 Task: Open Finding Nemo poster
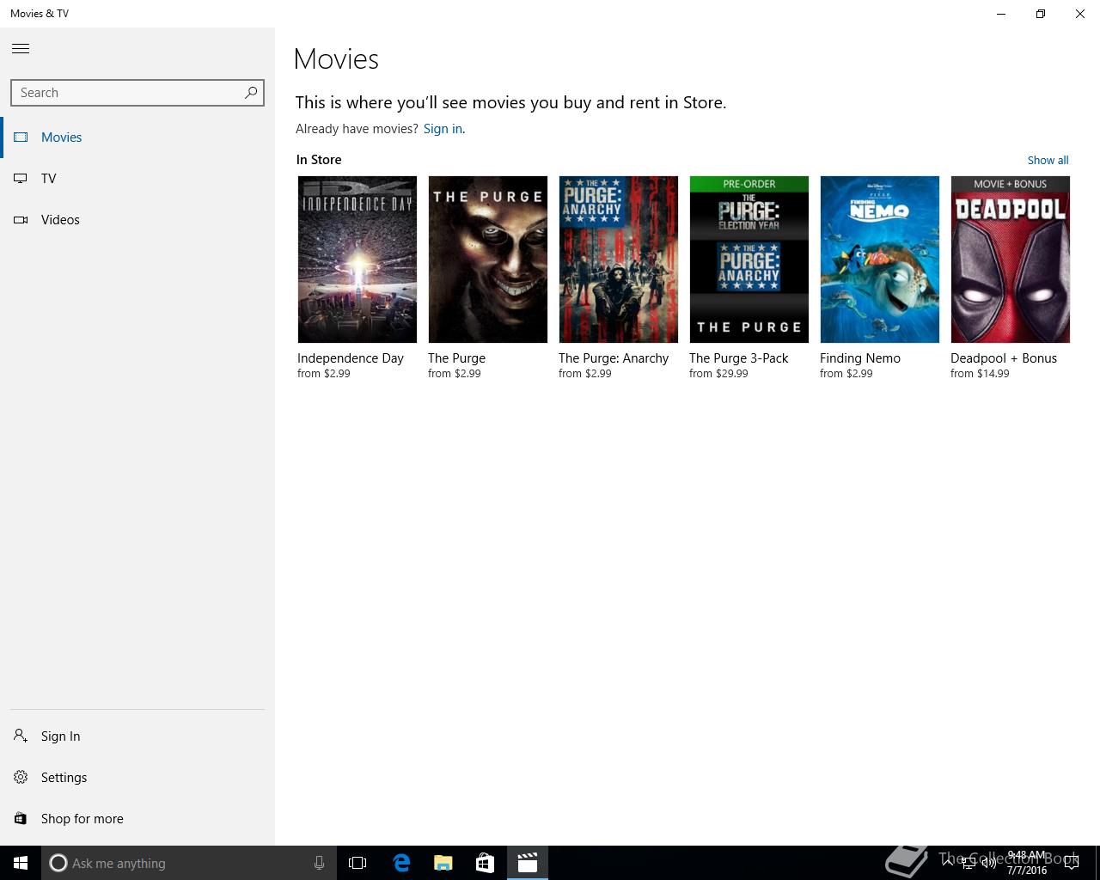880,260
